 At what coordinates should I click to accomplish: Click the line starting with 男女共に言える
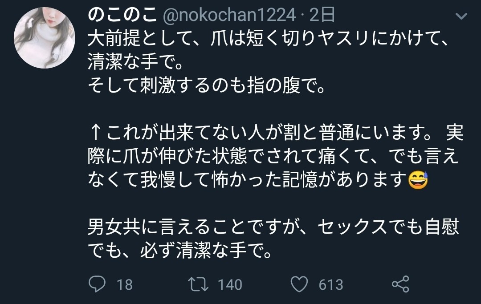coord(273,229)
